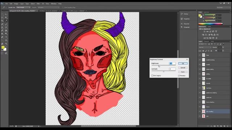Open the Paragraph panel icon
Screen dimensions: 232x130
pyautogui.click(x=182, y=27)
